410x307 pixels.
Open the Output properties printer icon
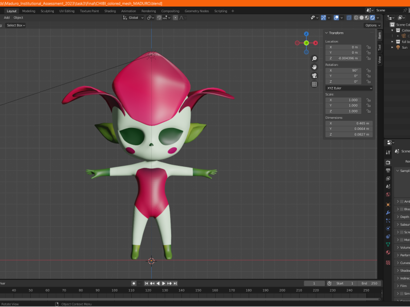coord(388,170)
